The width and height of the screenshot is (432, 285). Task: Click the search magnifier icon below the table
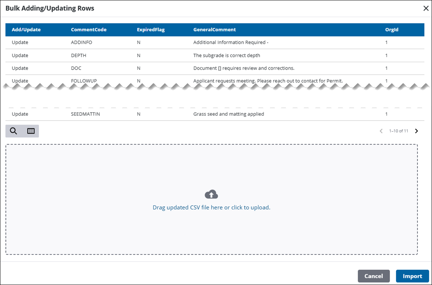(14, 131)
